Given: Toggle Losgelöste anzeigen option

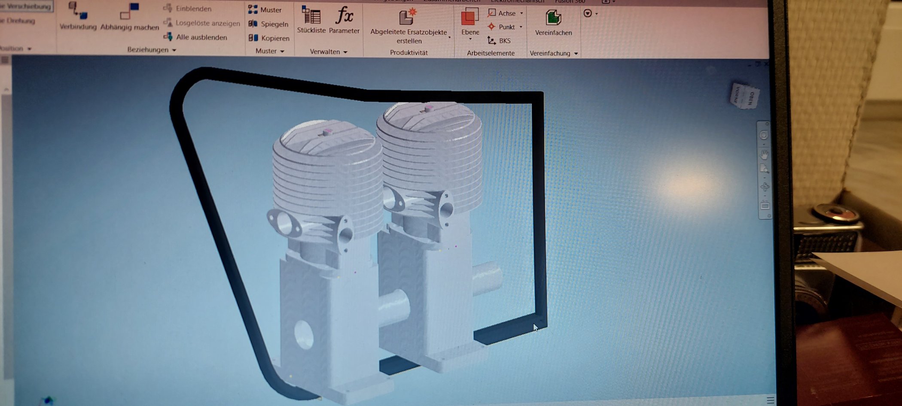Looking at the screenshot, I should pyautogui.click(x=202, y=23).
